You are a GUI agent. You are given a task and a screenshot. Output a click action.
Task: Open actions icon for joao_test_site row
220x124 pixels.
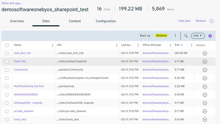coord(205,53)
